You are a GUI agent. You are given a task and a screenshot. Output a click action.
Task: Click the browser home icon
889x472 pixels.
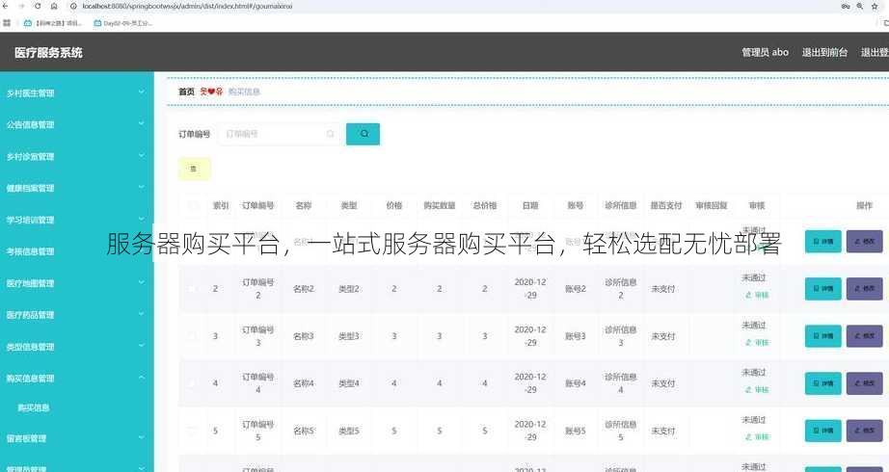tap(54, 6)
